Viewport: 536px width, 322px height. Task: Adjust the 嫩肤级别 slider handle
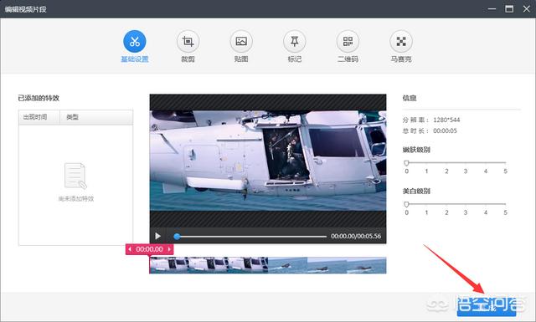(x=406, y=163)
